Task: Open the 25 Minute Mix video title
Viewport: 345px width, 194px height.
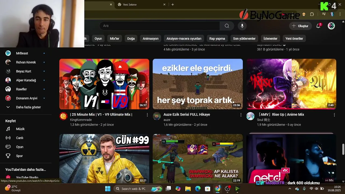Action: tap(101, 115)
